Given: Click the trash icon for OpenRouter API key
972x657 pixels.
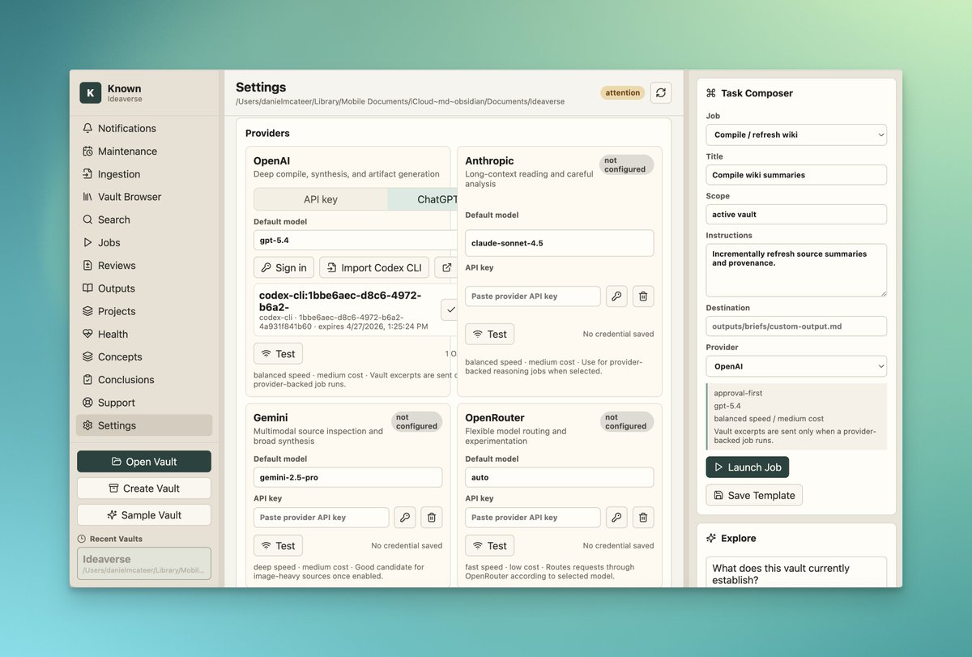Looking at the screenshot, I should tap(643, 518).
